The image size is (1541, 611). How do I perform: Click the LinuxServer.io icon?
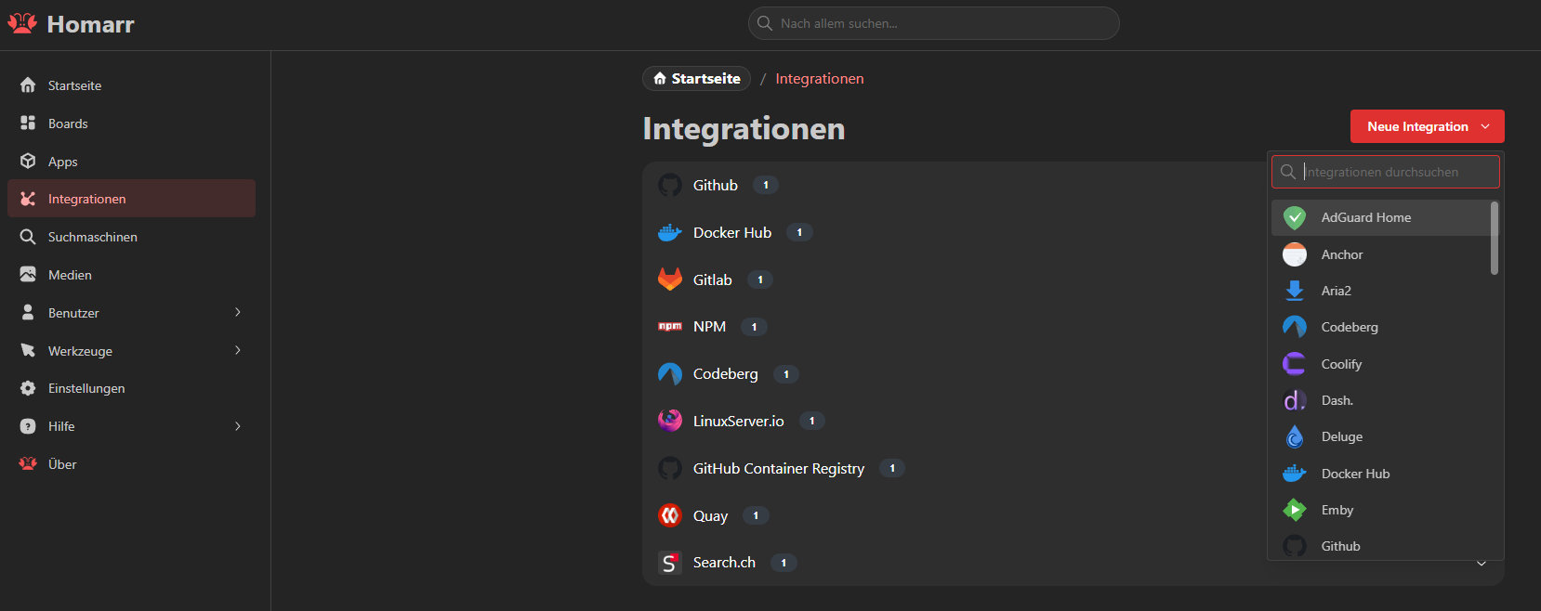(669, 421)
